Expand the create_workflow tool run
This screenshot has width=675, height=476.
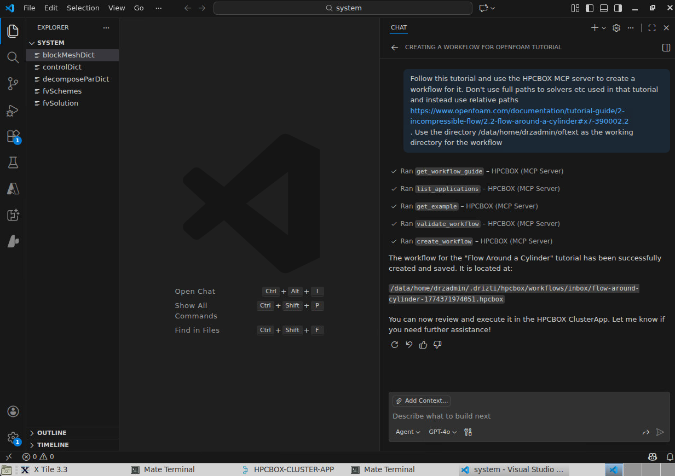click(x=471, y=241)
